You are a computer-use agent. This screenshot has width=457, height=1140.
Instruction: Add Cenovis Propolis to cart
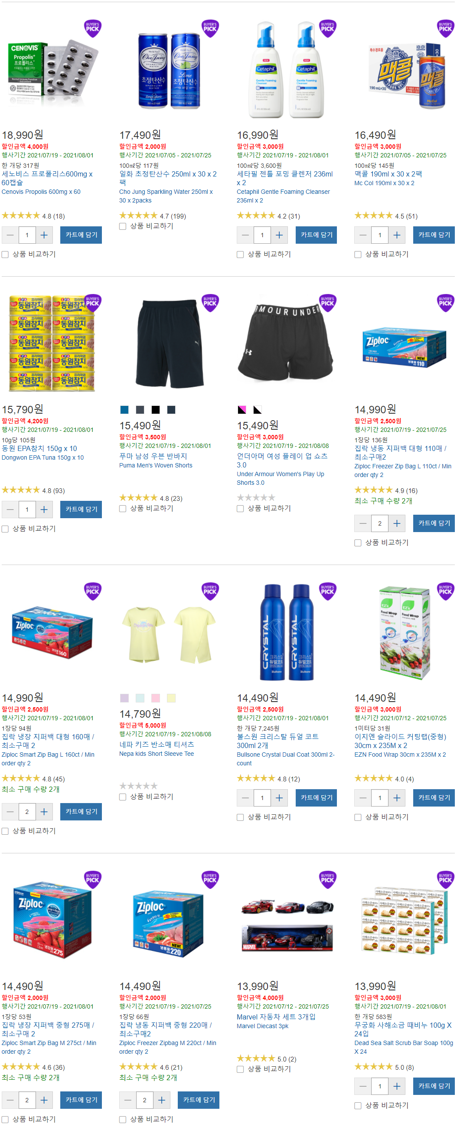pos(81,235)
